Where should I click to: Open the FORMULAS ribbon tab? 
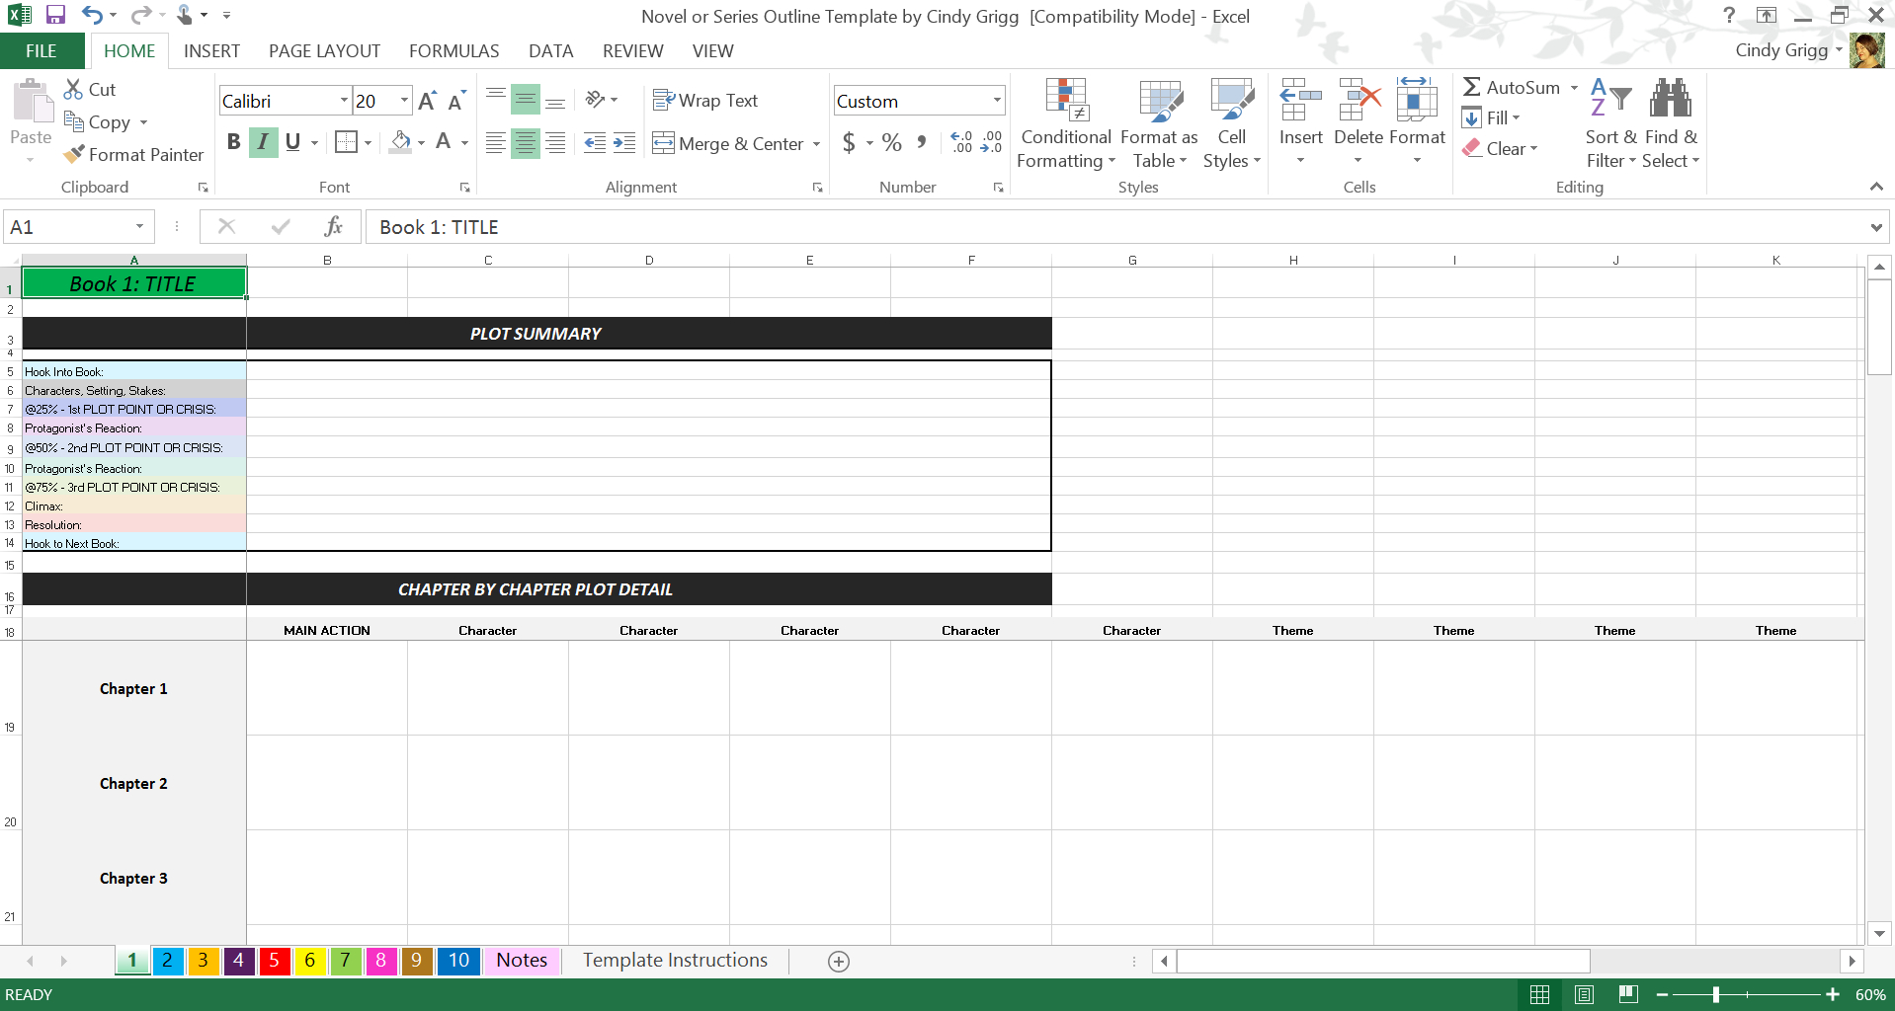pyautogui.click(x=453, y=51)
